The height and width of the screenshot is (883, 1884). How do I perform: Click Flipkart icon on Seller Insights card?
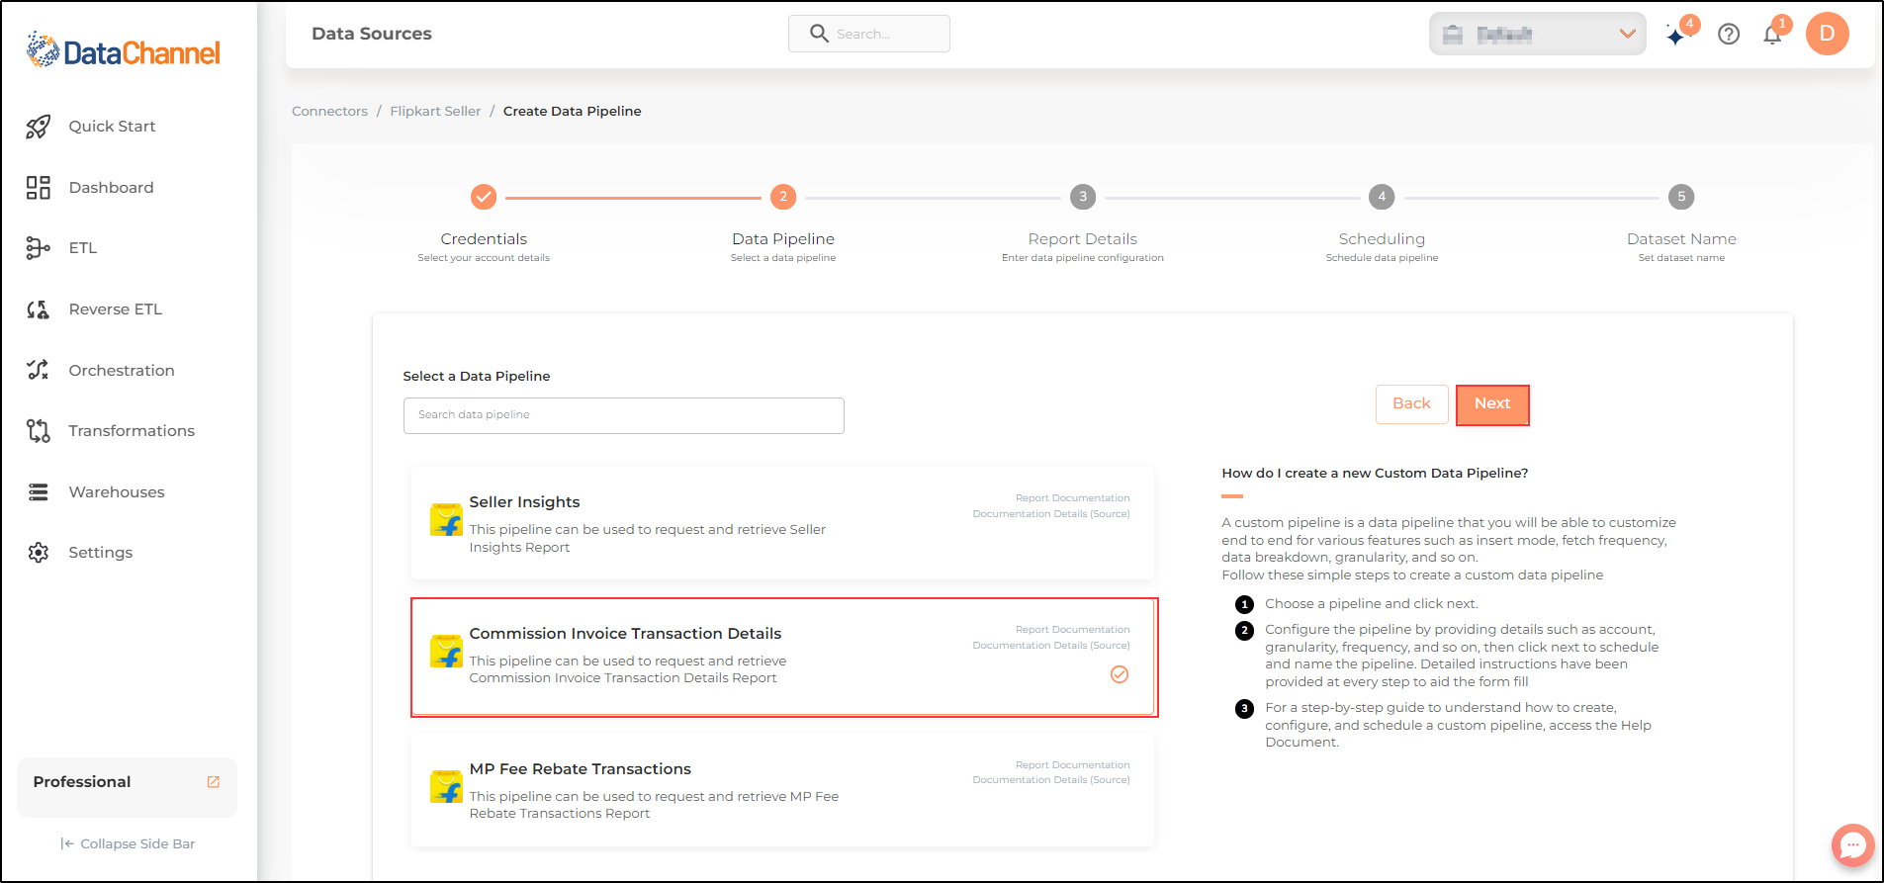pyautogui.click(x=447, y=519)
